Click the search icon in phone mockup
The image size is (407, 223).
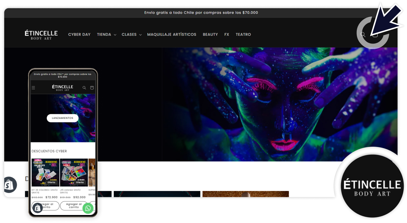pos(84,88)
